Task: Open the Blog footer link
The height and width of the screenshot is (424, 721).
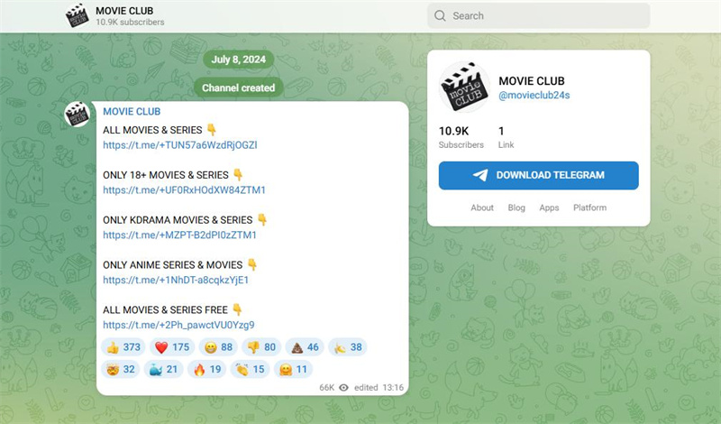Action: (x=516, y=207)
